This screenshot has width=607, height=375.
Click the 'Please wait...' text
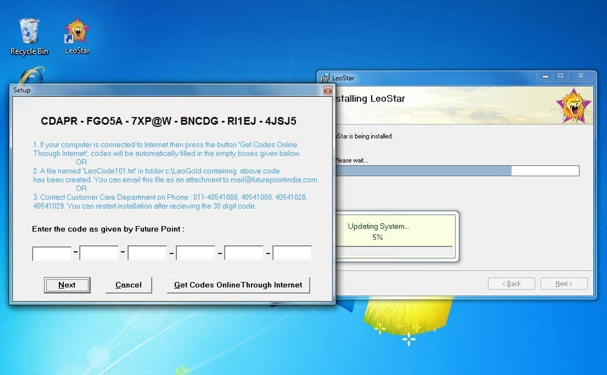pyautogui.click(x=352, y=160)
